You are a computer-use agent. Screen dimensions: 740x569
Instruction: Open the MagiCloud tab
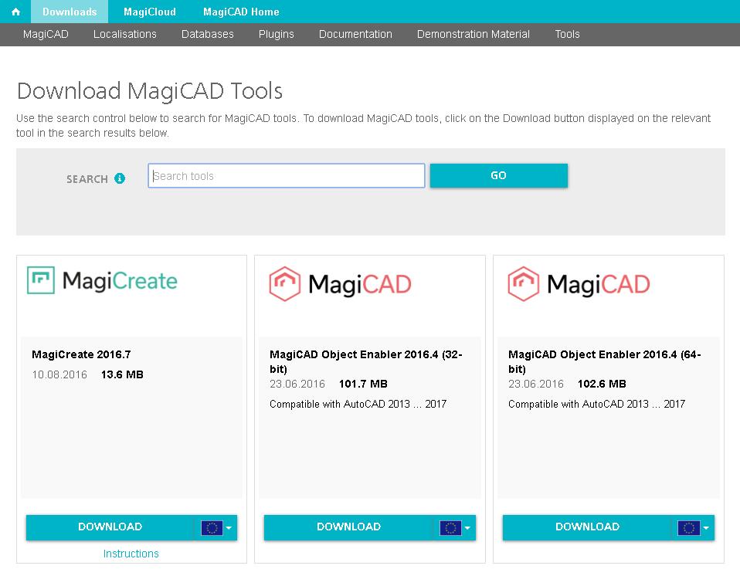pos(150,12)
